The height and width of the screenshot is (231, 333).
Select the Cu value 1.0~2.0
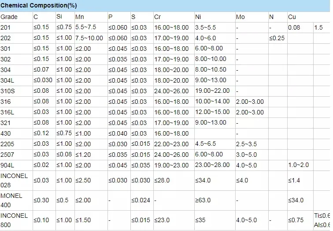point(299,165)
